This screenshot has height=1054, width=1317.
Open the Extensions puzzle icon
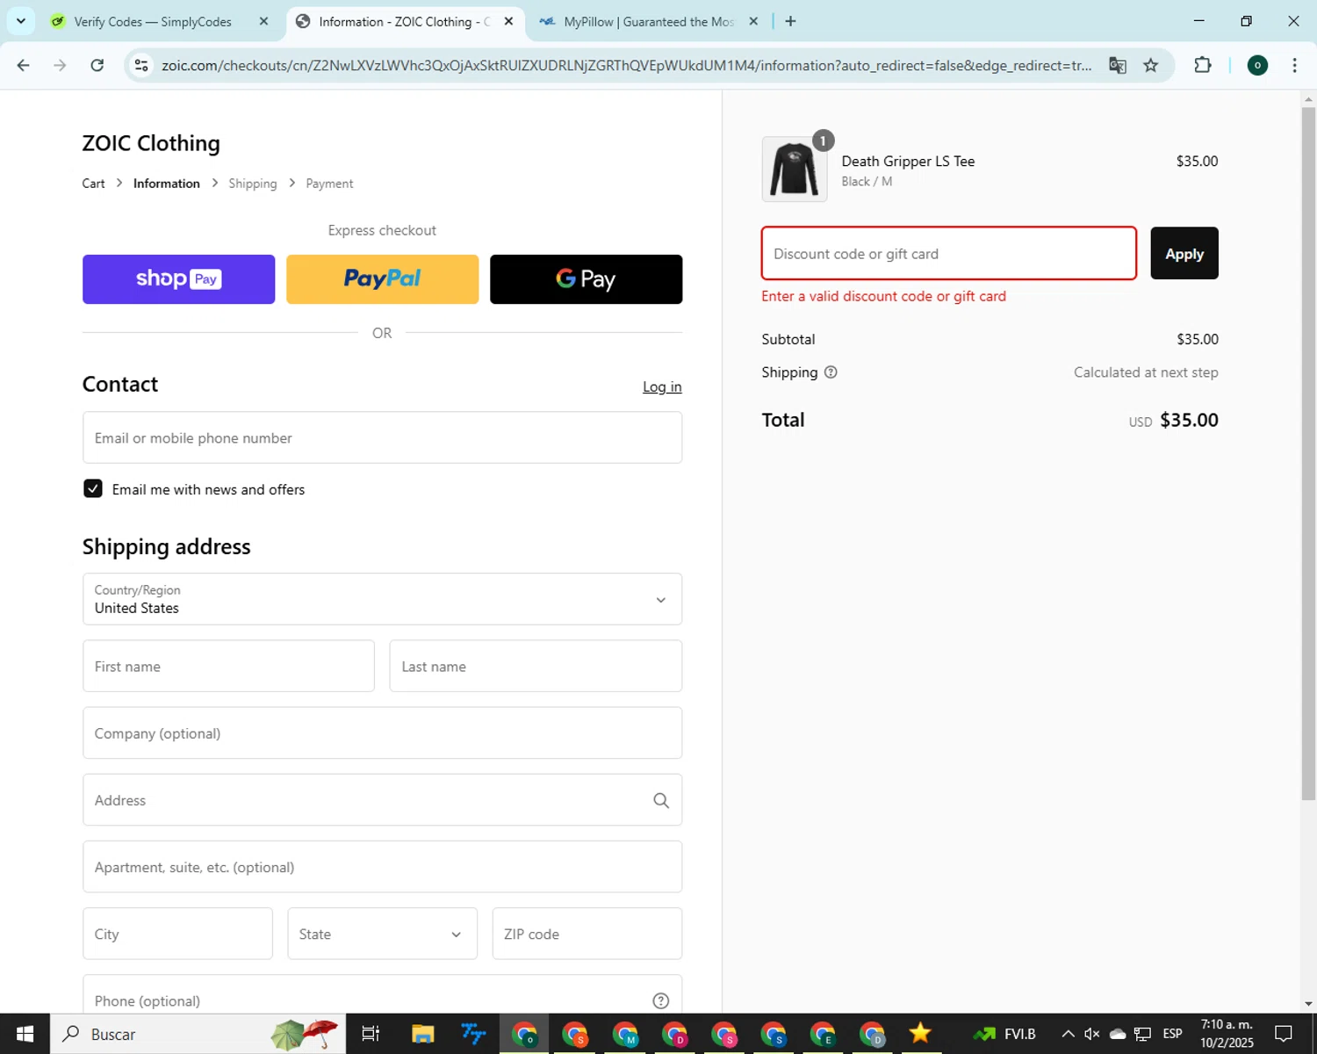click(1203, 65)
